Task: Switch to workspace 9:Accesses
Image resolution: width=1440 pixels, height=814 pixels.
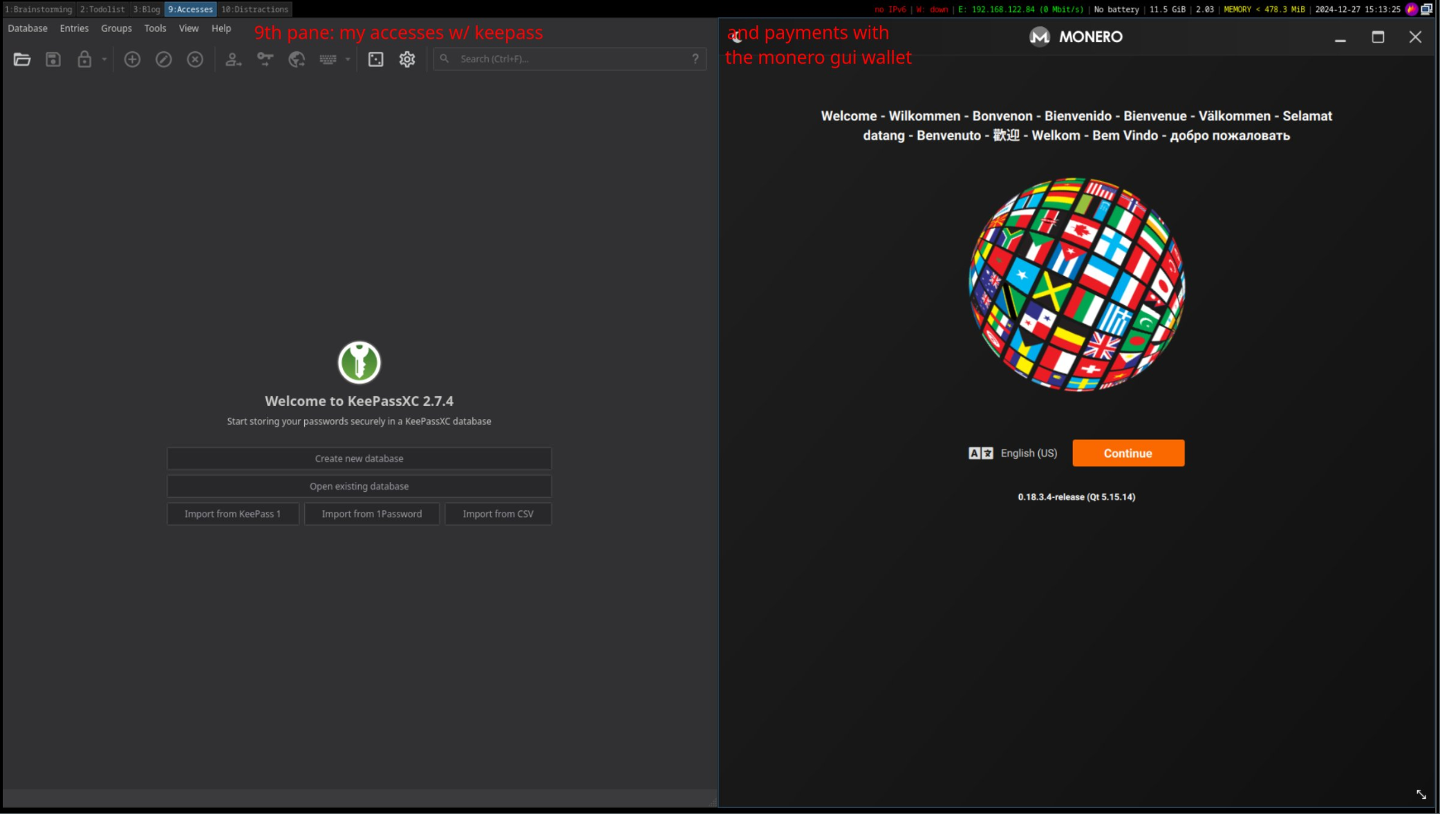Action: click(x=190, y=9)
